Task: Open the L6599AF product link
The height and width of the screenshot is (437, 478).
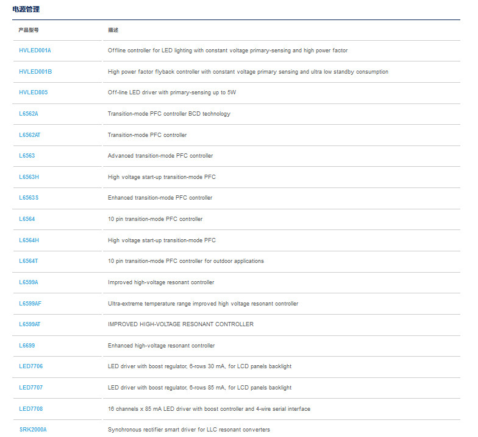Action: [30, 304]
